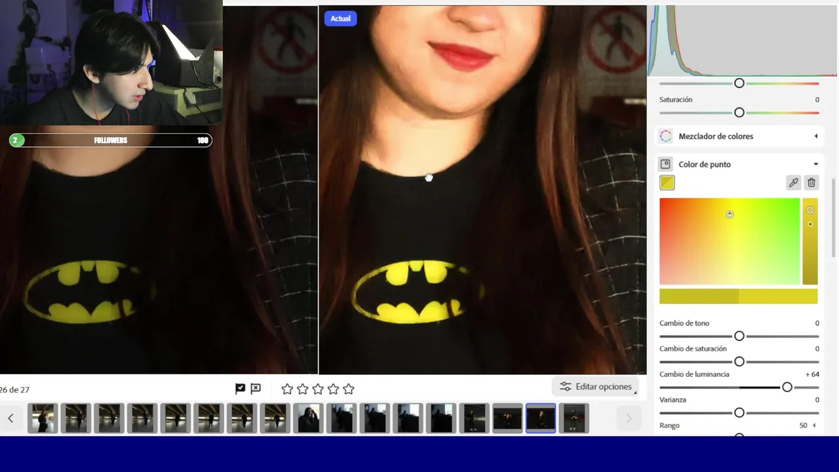
Task: Click the 'Varianza' label
Action: (x=673, y=400)
